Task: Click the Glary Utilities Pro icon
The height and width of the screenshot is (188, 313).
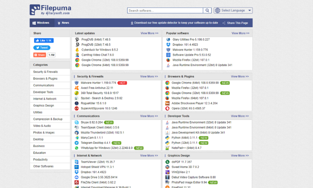Action: 168,40
